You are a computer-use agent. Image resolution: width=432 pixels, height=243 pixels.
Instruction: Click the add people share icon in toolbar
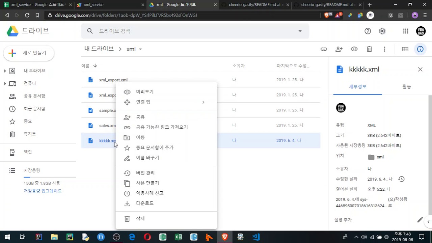click(x=339, y=49)
